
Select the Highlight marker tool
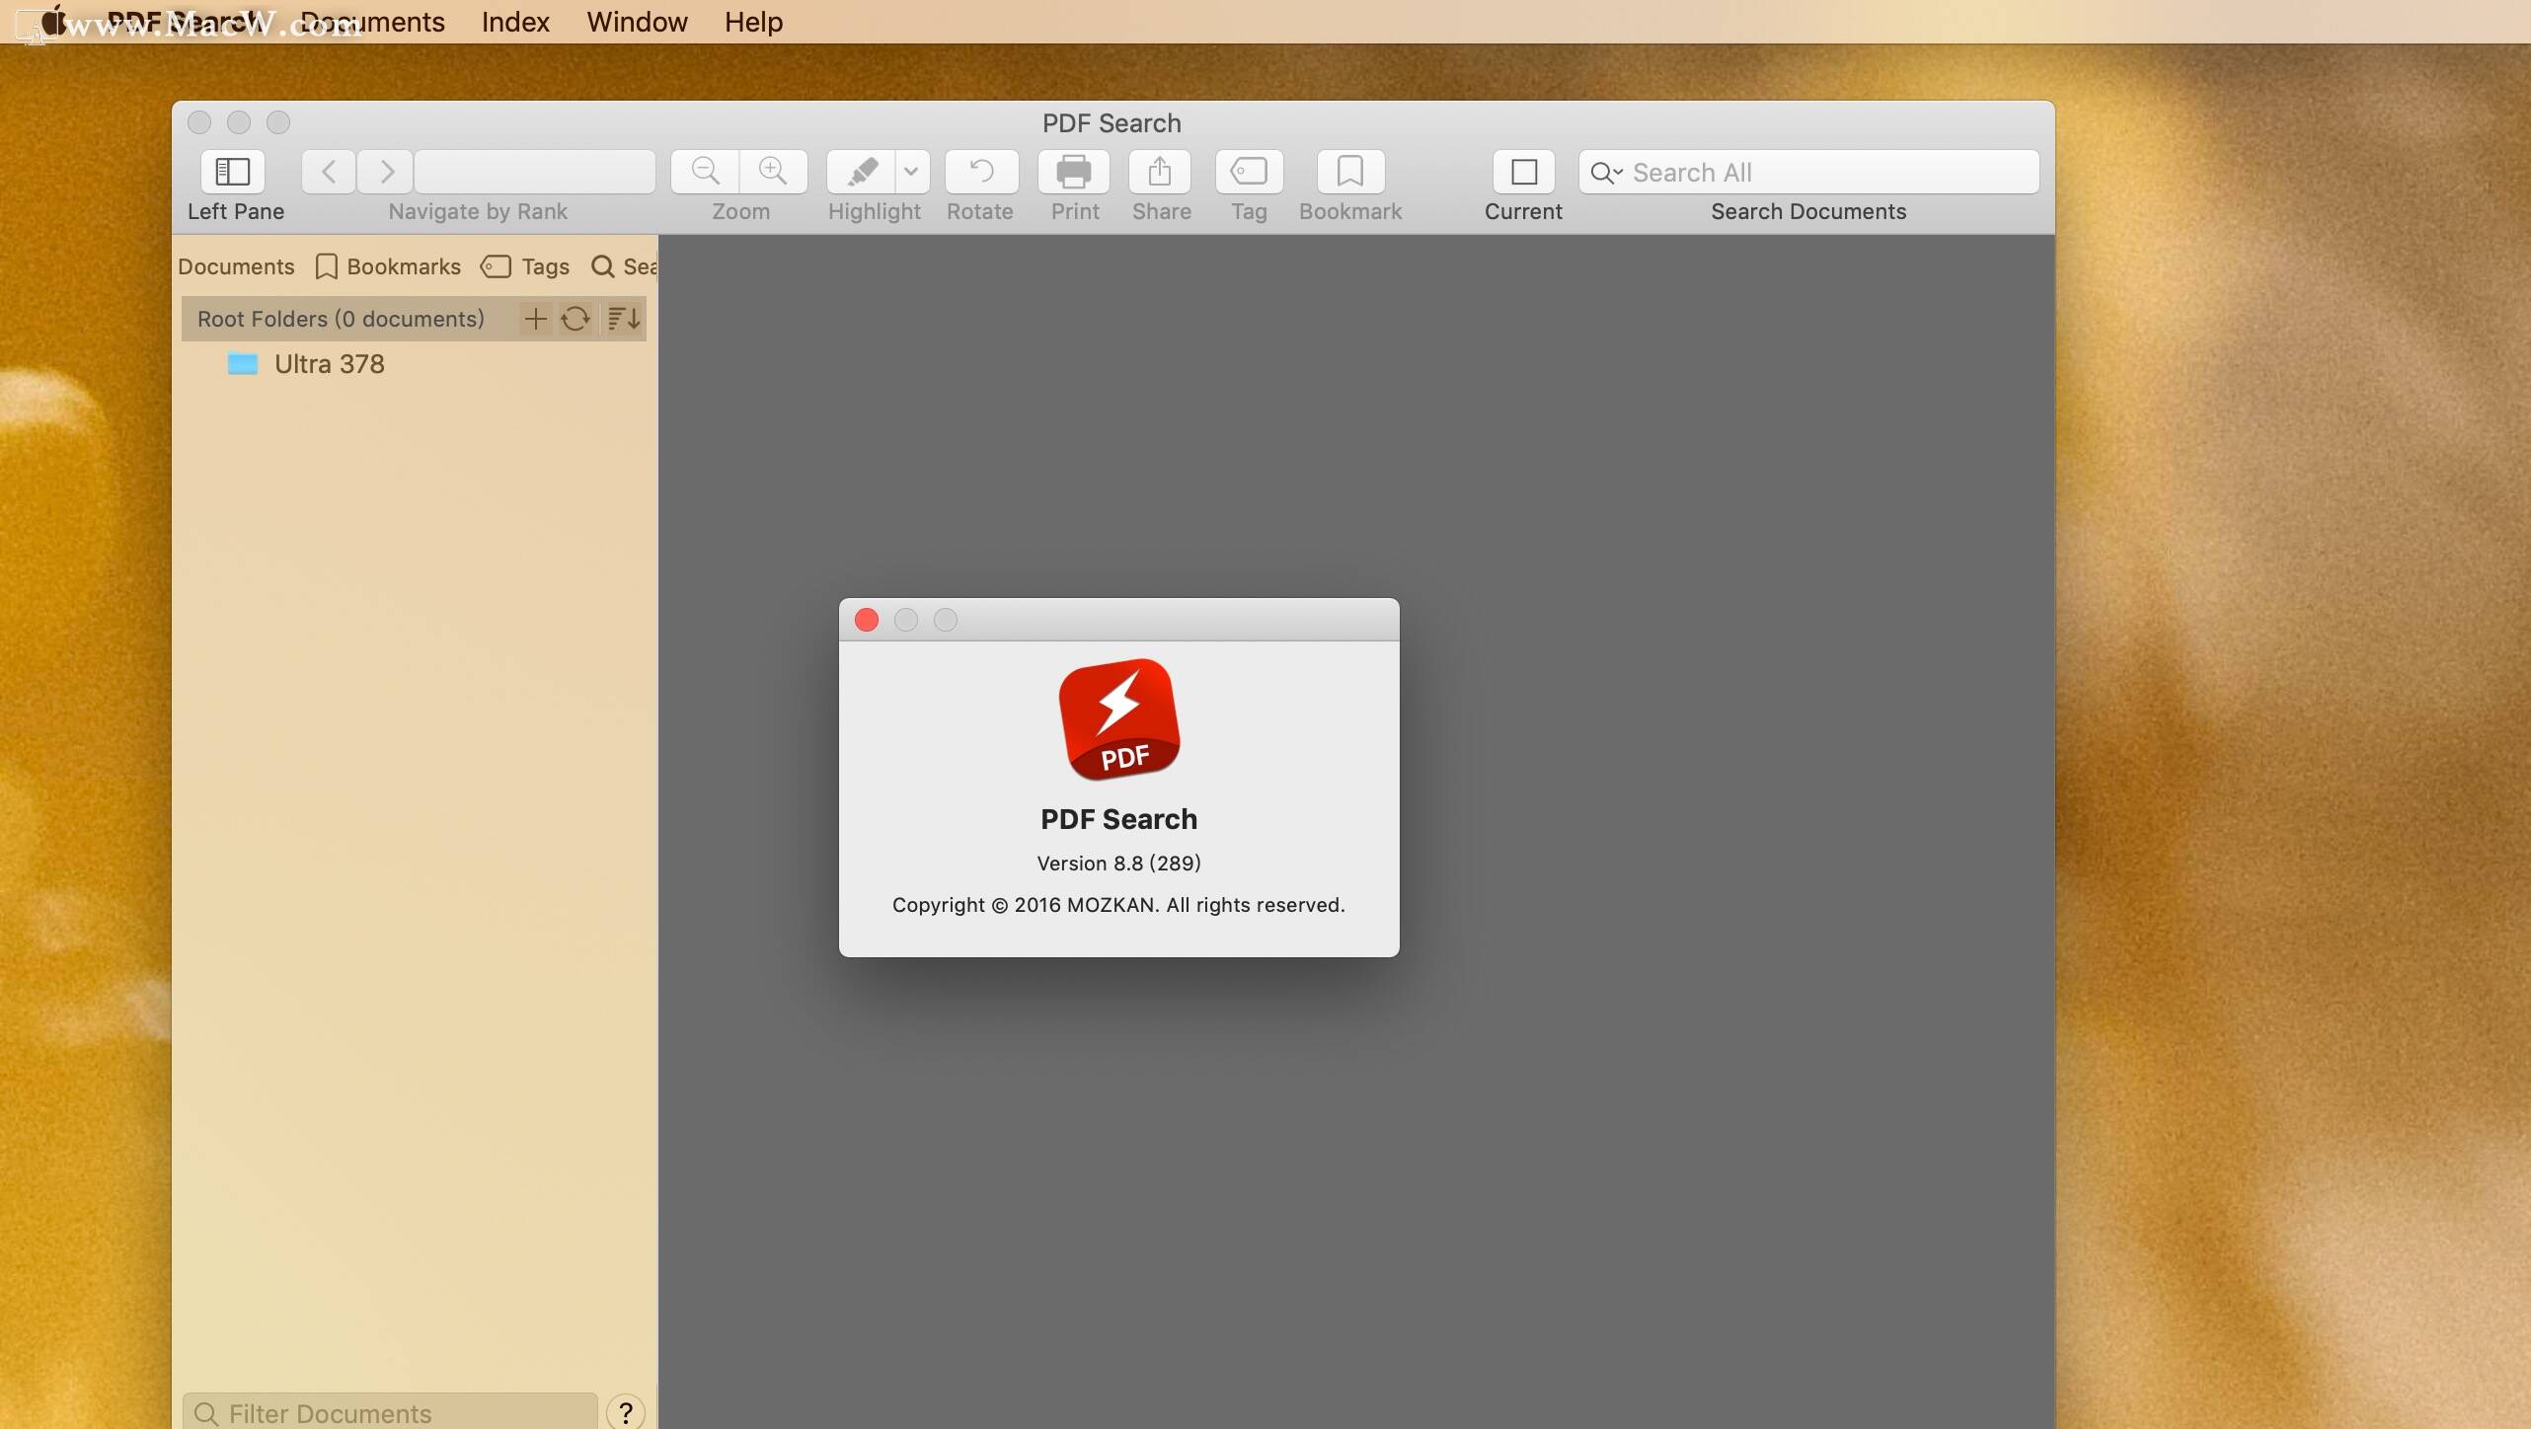click(x=861, y=172)
